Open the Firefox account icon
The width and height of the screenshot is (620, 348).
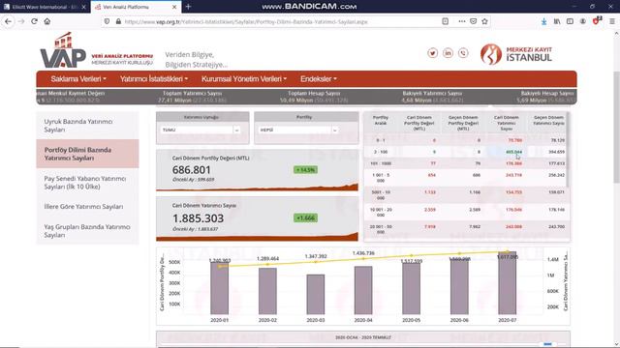583,21
